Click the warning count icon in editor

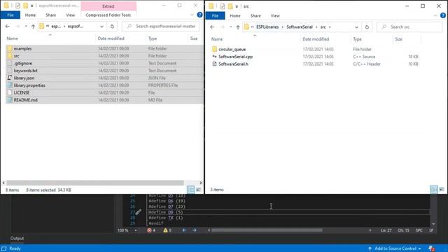pyautogui.click(x=165, y=230)
